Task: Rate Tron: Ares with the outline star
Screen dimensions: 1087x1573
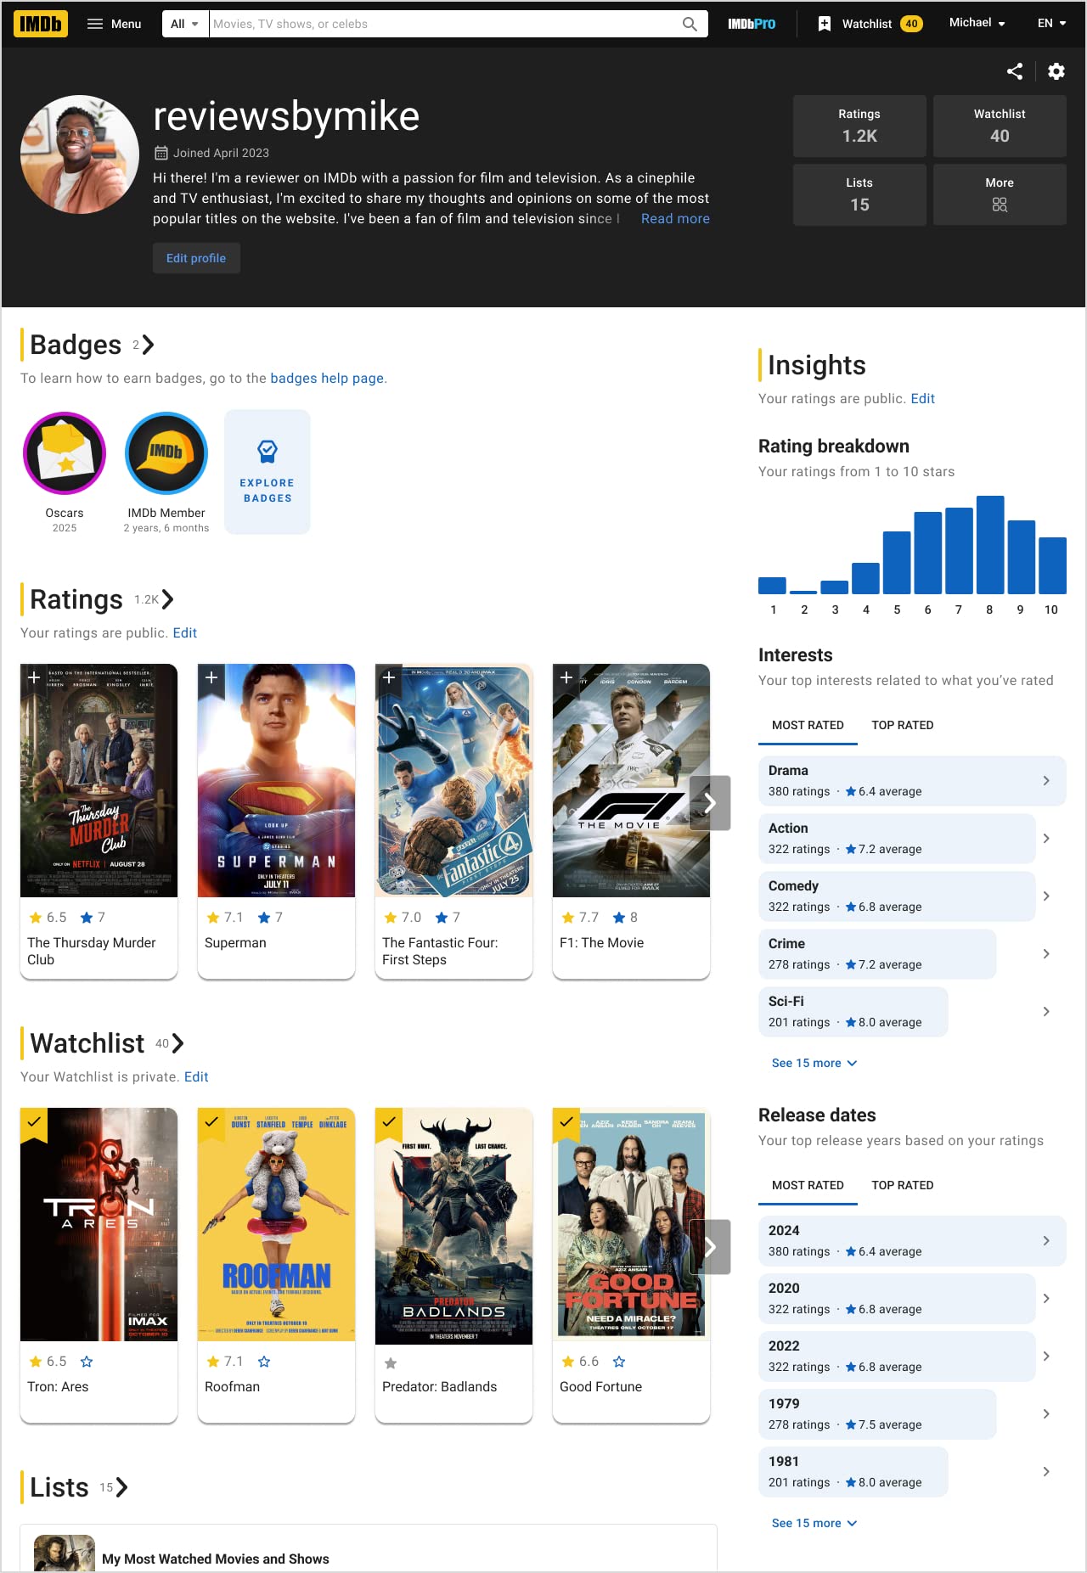Action: pos(87,1362)
